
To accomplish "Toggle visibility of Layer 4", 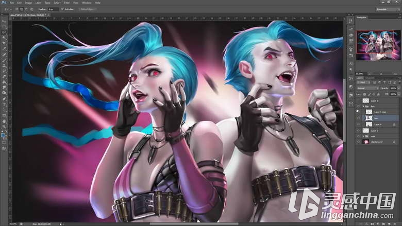I will click(x=358, y=125).
